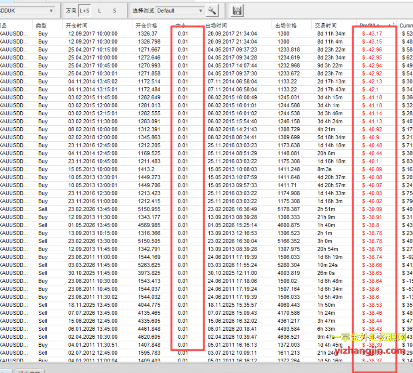Click exit time 24.06.2011 17:19:24
413x373 pixels.
[x=232, y=289]
